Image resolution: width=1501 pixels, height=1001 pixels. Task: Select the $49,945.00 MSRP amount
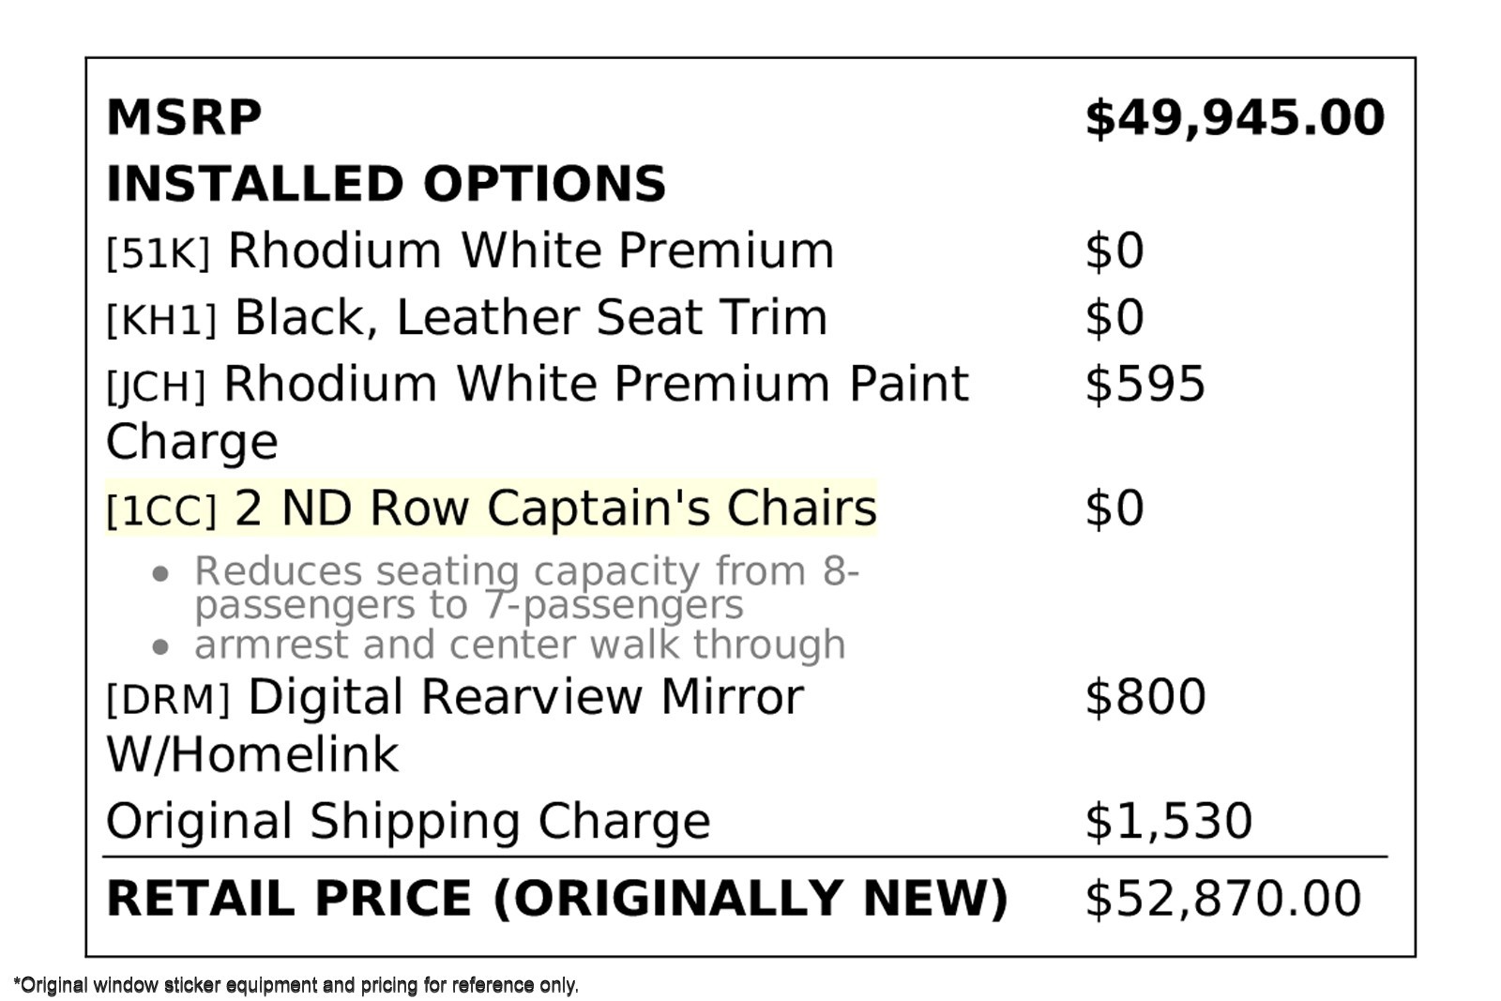click(1234, 118)
